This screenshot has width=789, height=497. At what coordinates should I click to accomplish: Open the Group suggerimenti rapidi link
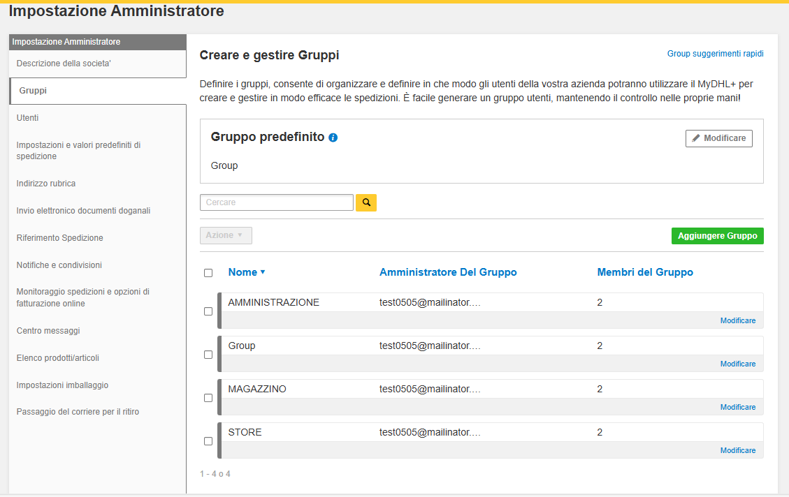coord(715,54)
